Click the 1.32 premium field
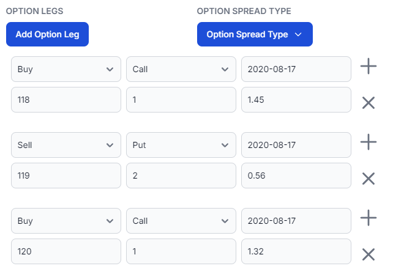The image size is (393, 274). (x=296, y=251)
